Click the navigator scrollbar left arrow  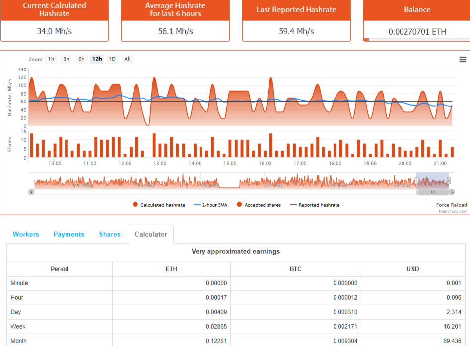31,192
